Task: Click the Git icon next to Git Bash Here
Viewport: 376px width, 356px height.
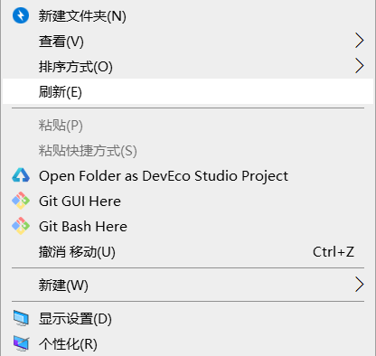Action: [x=21, y=226]
